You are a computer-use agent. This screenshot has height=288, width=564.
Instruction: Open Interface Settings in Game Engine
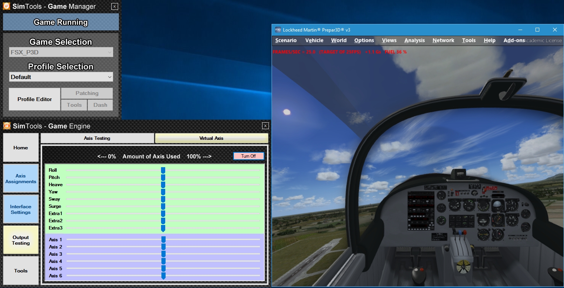[21, 209]
